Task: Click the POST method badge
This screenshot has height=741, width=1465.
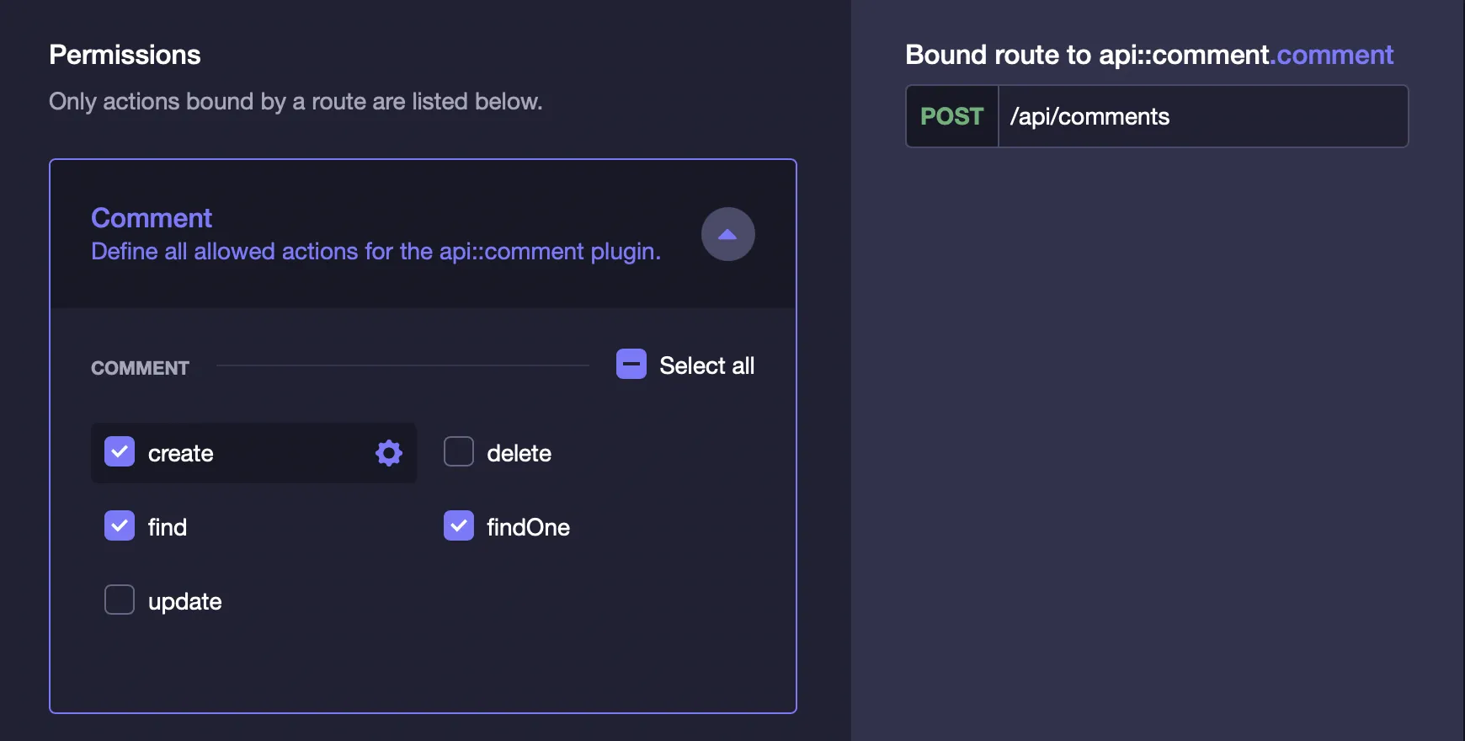Action: click(952, 116)
